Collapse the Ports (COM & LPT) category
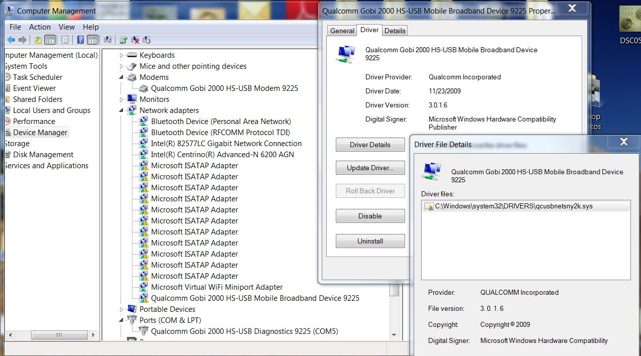 (121, 320)
